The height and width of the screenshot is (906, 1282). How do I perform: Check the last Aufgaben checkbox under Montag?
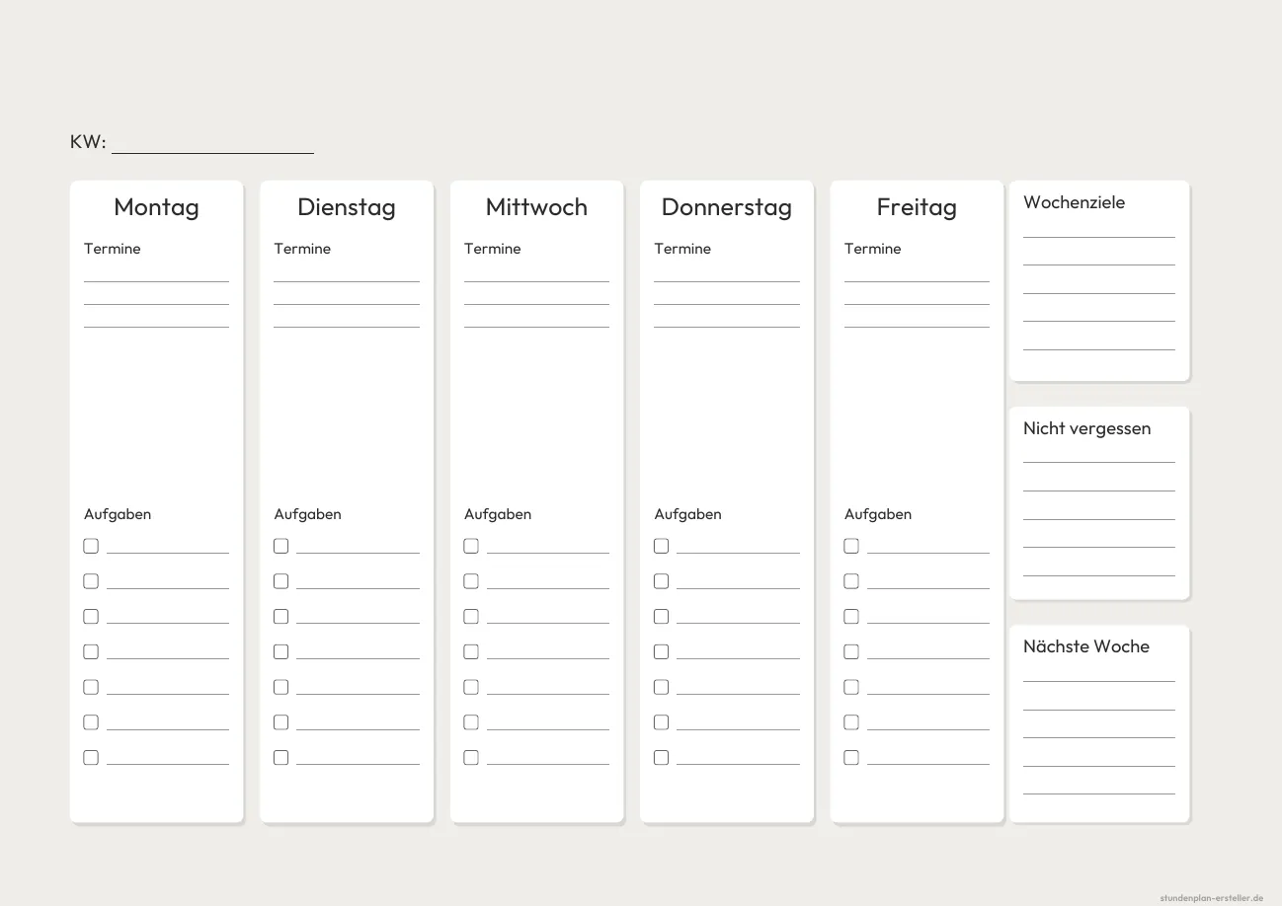point(91,758)
